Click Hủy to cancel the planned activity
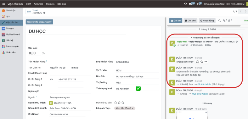Viewport: 248px width, 119px height. [208, 45]
